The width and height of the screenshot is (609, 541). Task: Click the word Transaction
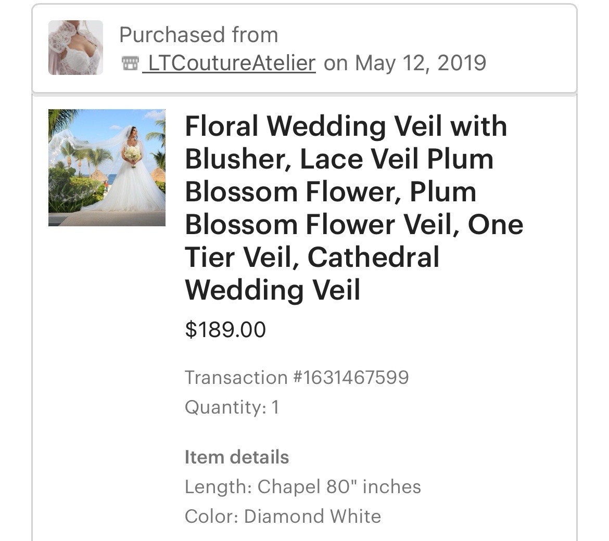(236, 377)
